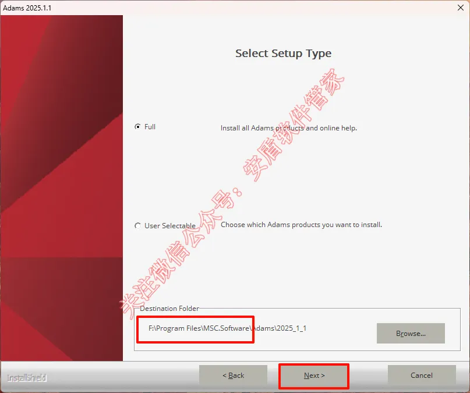Open the Browse... folder dialog

pyautogui.click(x=411, y=334)
